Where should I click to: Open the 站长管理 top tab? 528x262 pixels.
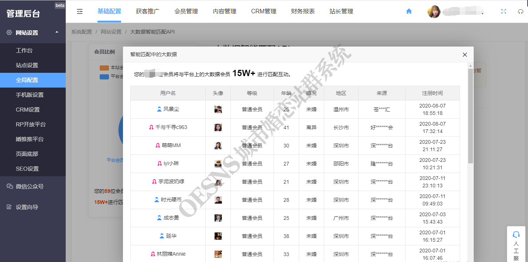pos(341,11)
